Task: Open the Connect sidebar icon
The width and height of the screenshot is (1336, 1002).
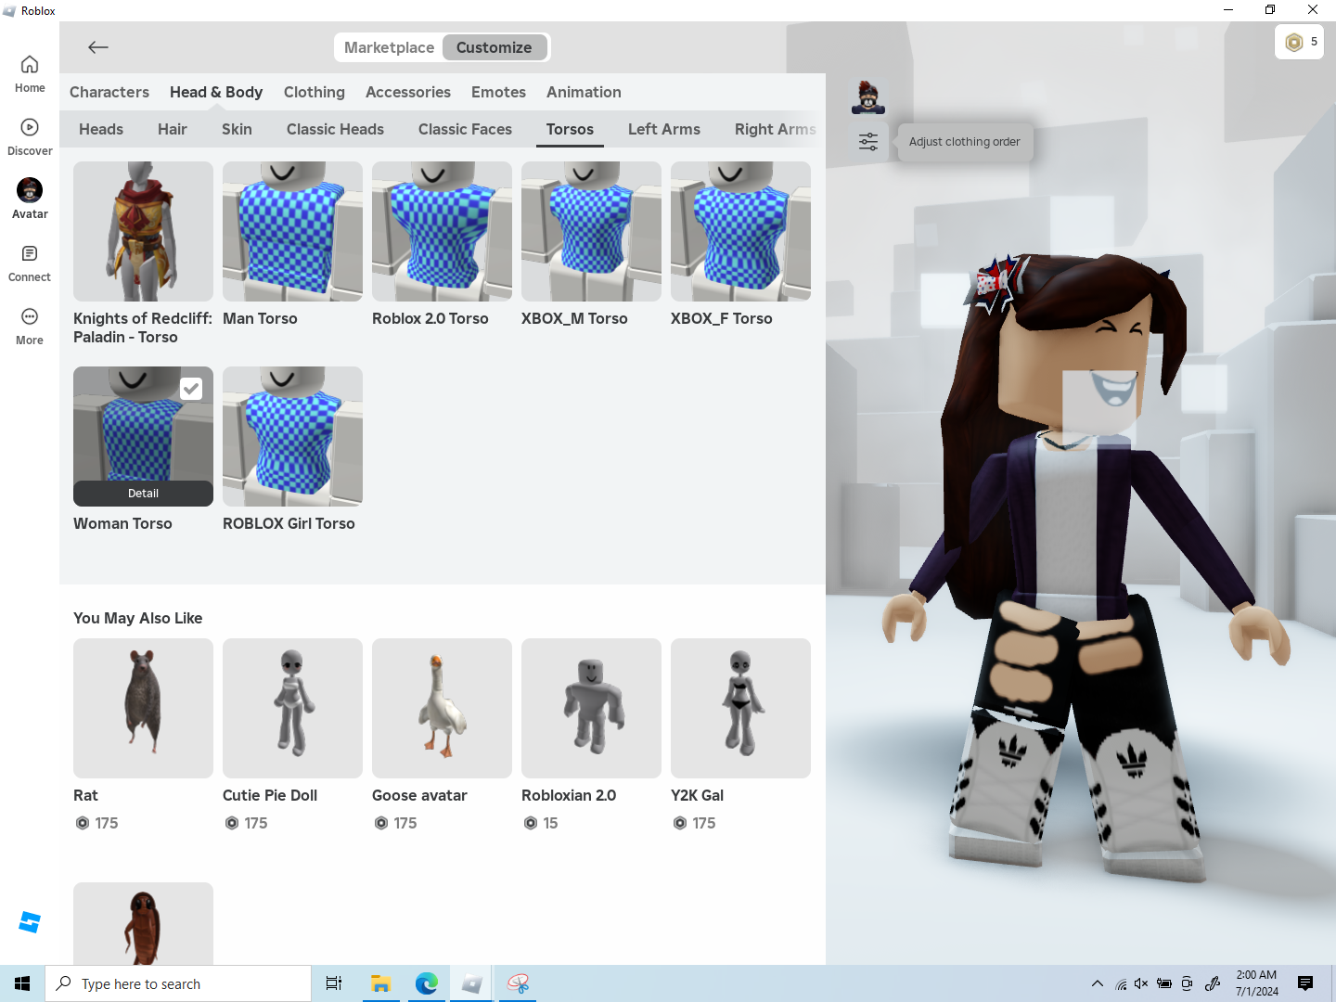Action: 30,263
